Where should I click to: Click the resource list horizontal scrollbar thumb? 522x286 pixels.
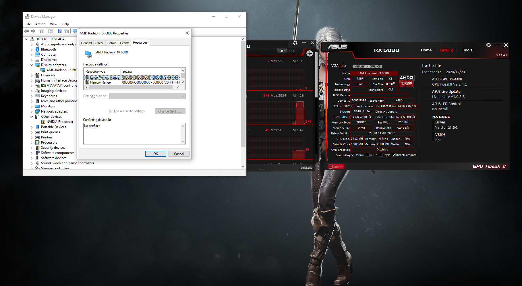131,87
